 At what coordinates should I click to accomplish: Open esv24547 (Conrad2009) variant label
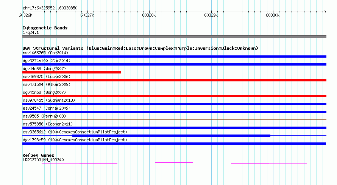click(x=47, y=108)
